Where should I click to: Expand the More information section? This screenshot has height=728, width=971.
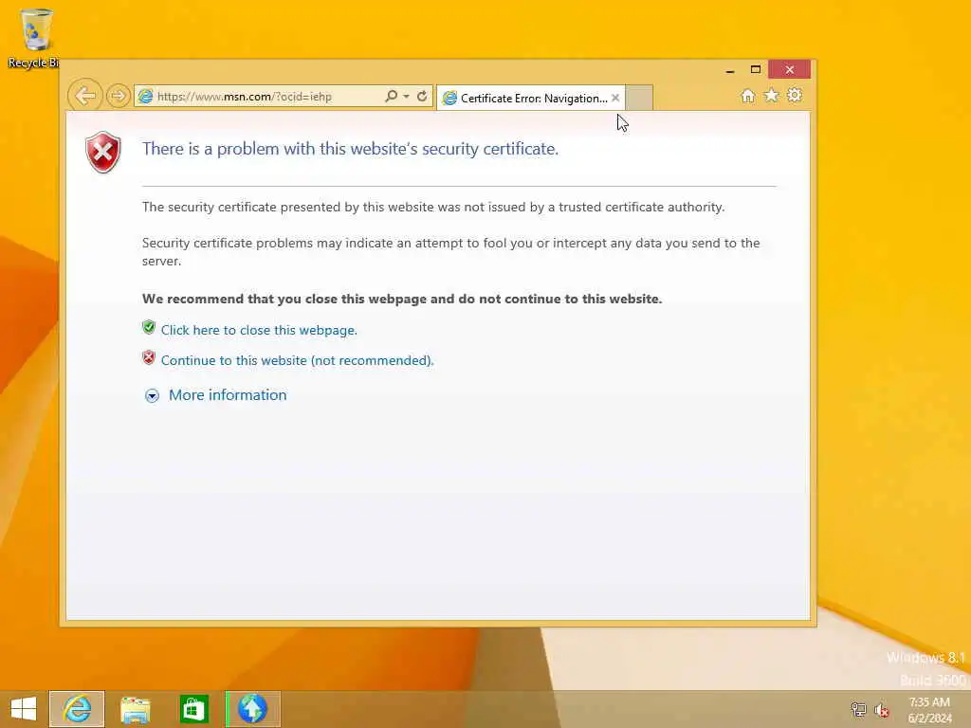pos(152,395)
